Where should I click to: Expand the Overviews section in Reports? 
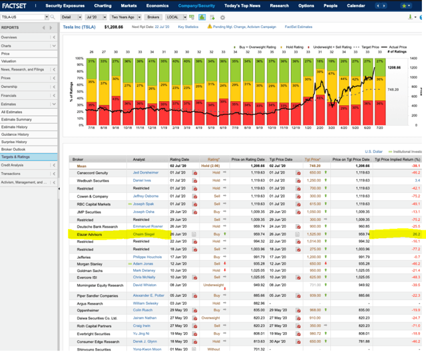(54, 37)
